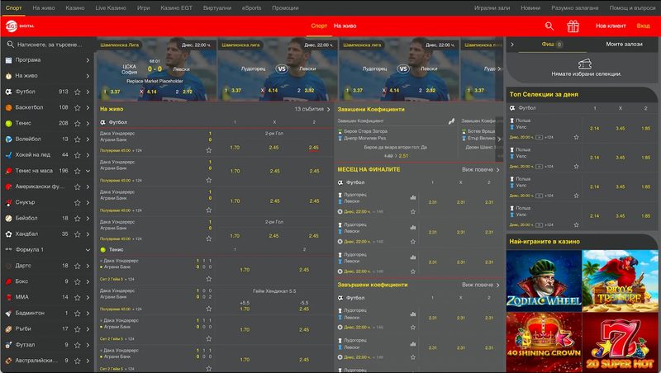661x373 pixels.
Task: Click the ММА sidebar icon
Action: 8,297
